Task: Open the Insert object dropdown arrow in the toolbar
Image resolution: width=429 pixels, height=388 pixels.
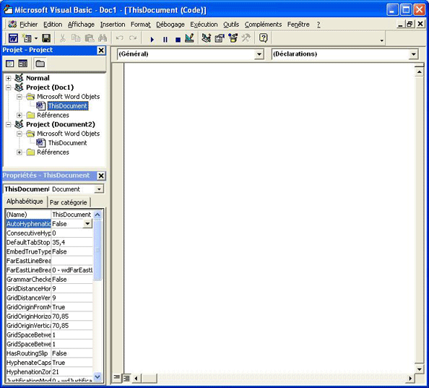Action: 36,38
